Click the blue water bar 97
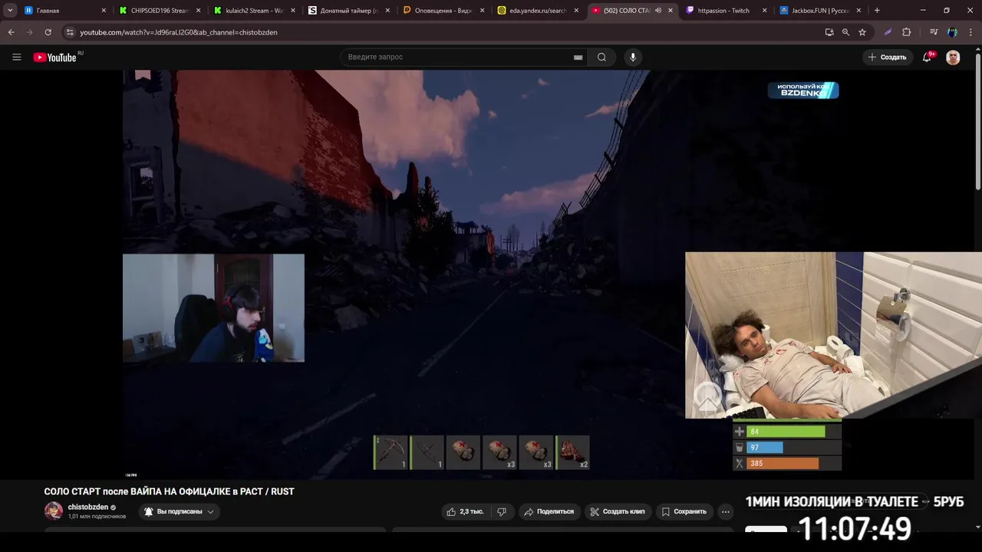The image size is (982, 552). (x=765, y=448)
